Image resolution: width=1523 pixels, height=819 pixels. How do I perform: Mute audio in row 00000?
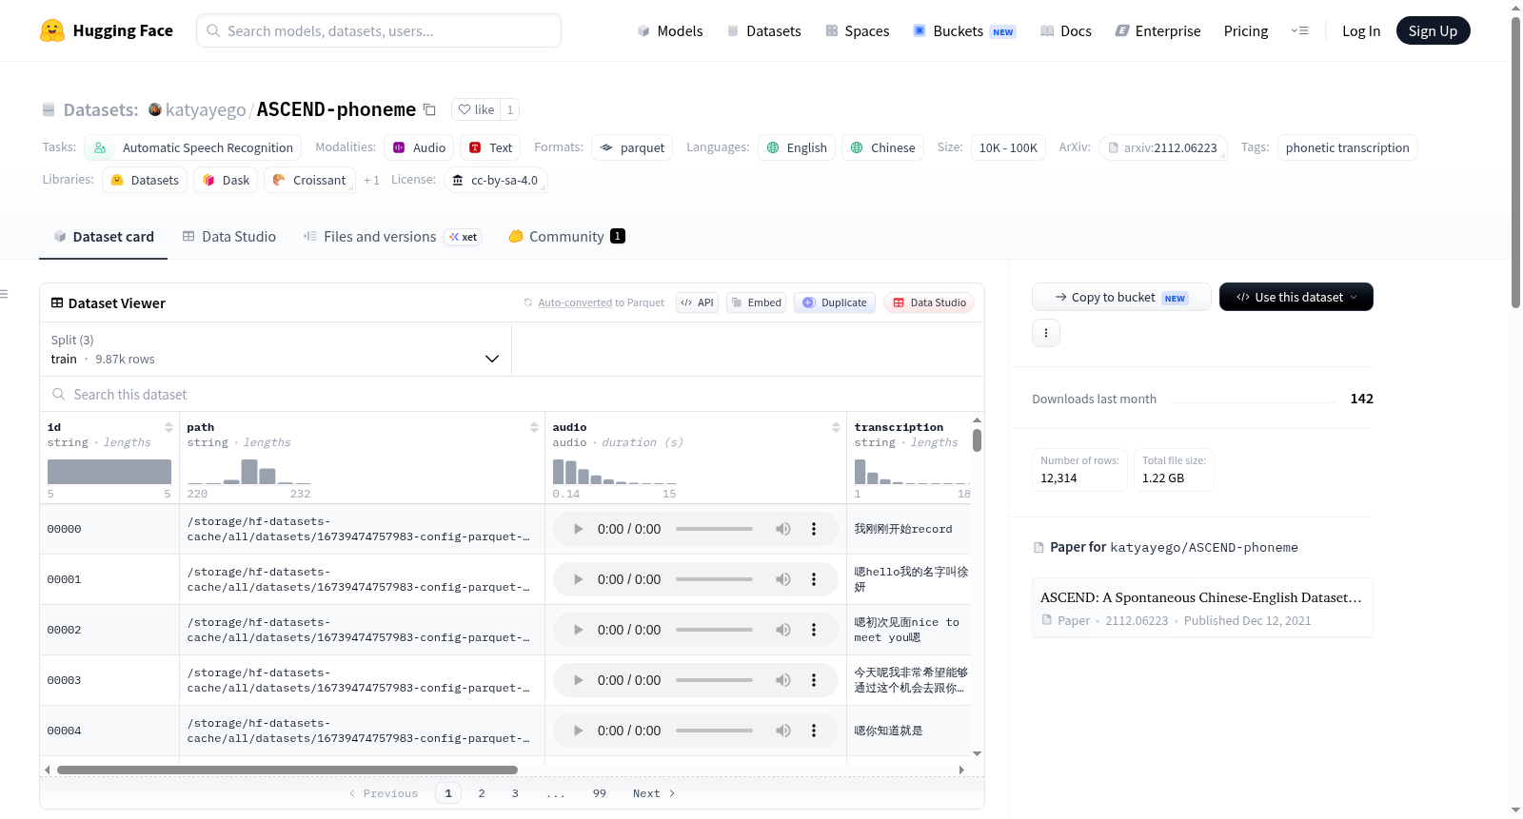[x=782, y=529]
